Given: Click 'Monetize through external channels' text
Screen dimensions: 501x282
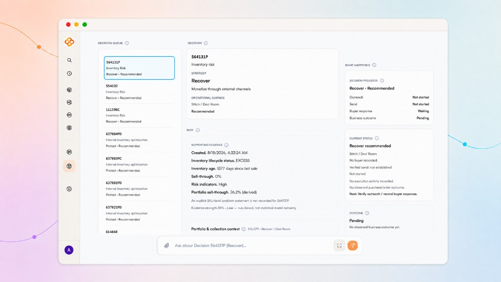Looking at the screenshot, I should (x=221, y=89).
